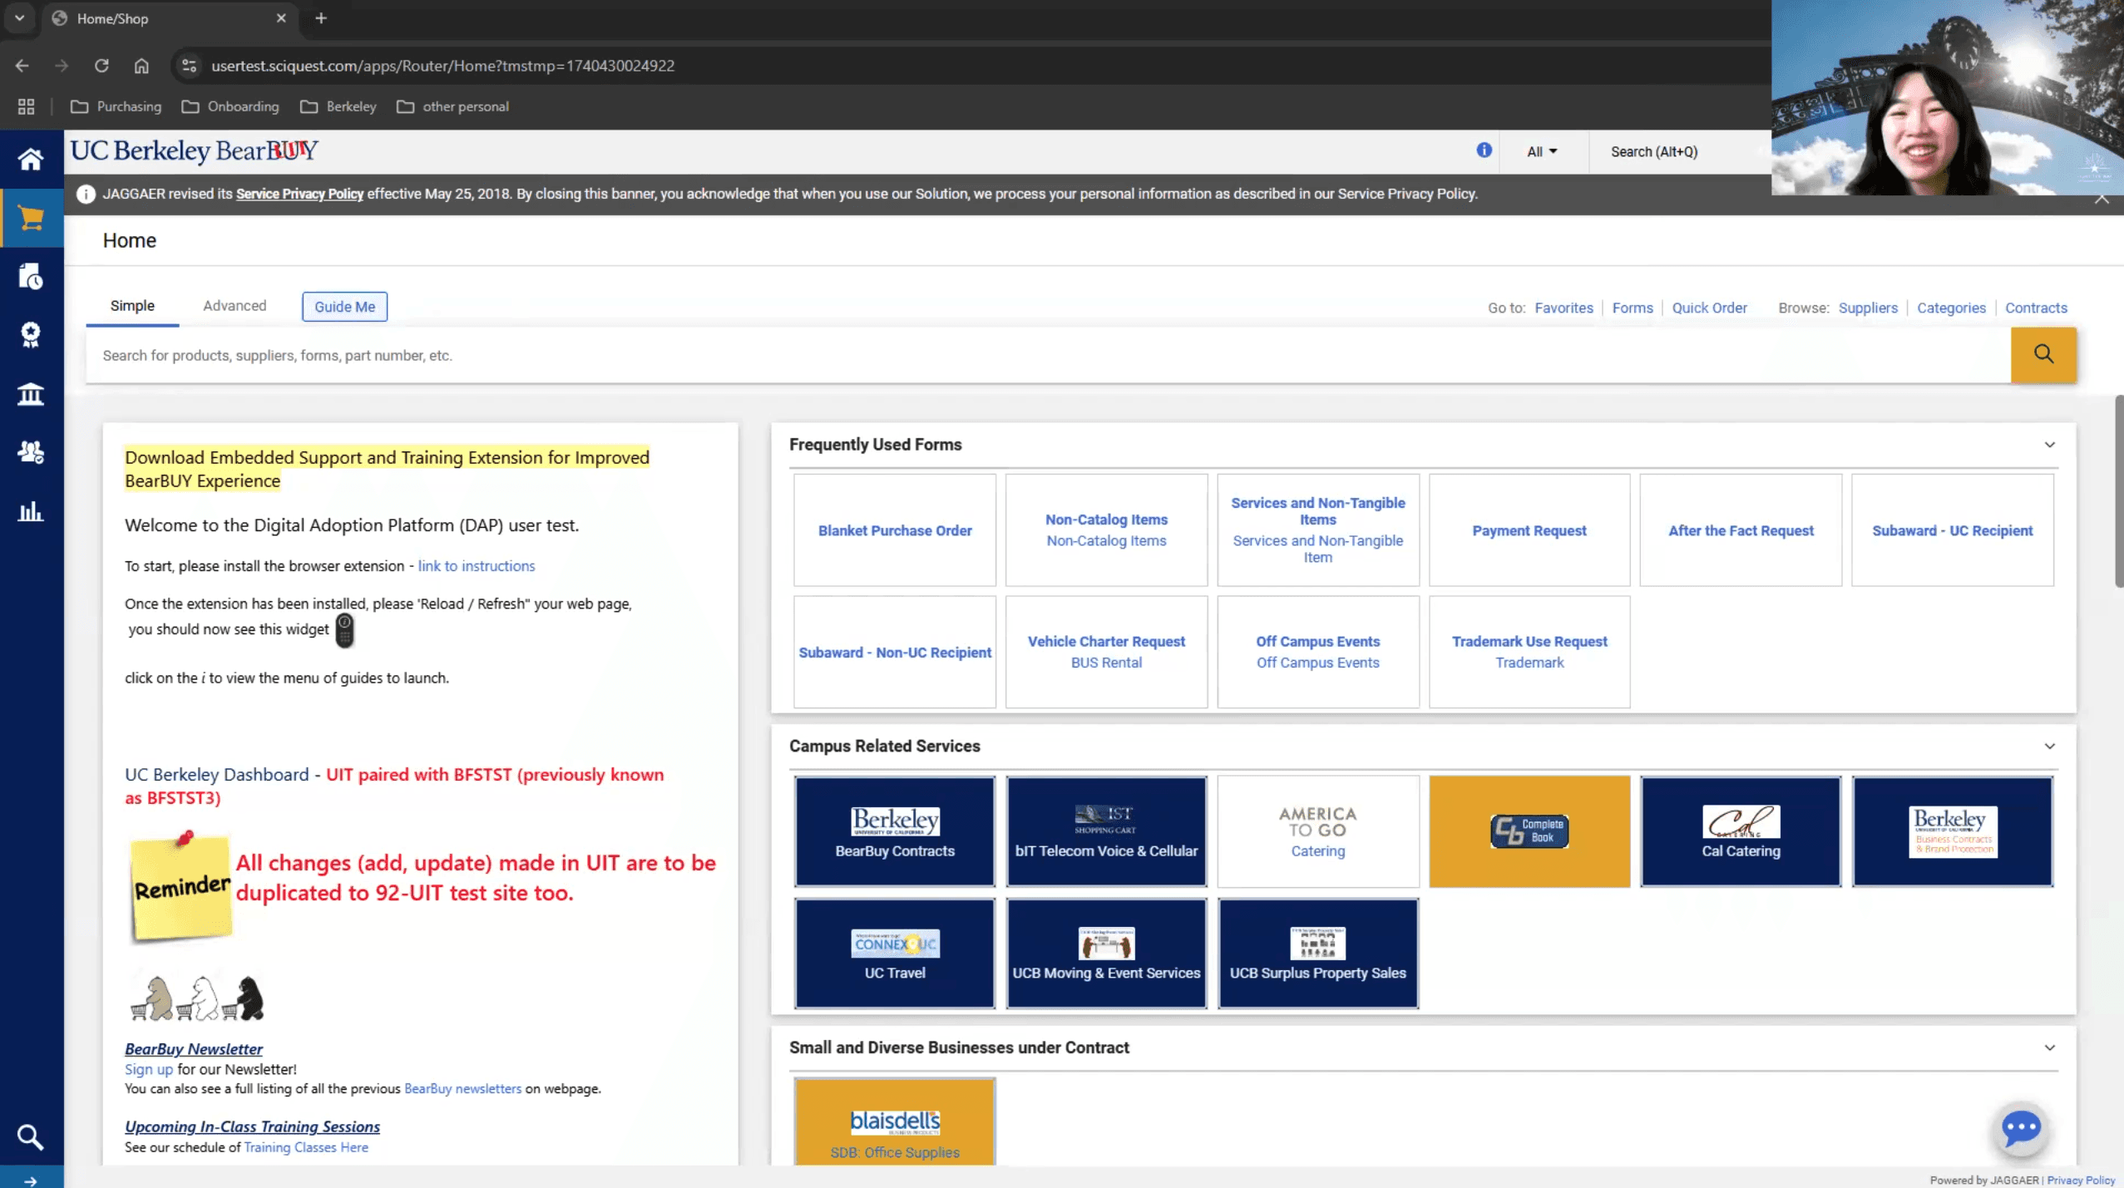Open the shopping cart sidebar icon
The width and height of the screenshot is (2124, 1188).
click(31, 218)
